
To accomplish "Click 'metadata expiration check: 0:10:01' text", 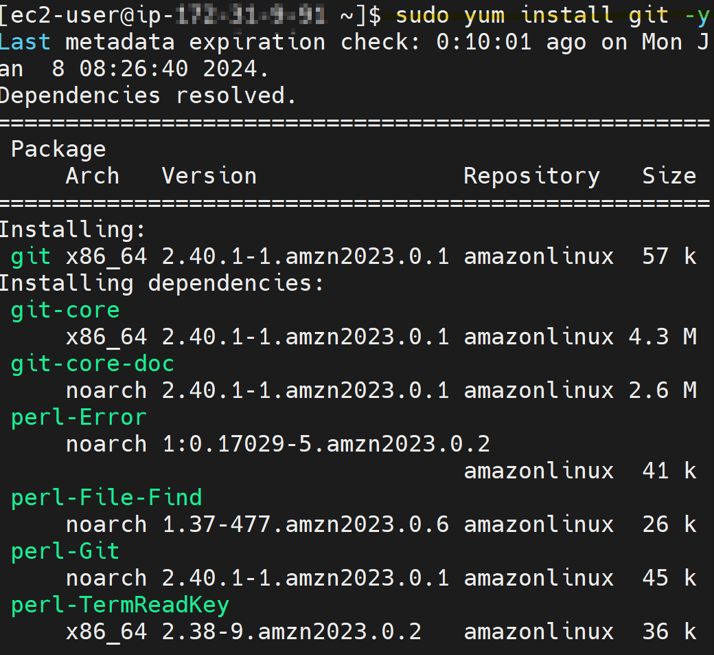I will point(298,43).
